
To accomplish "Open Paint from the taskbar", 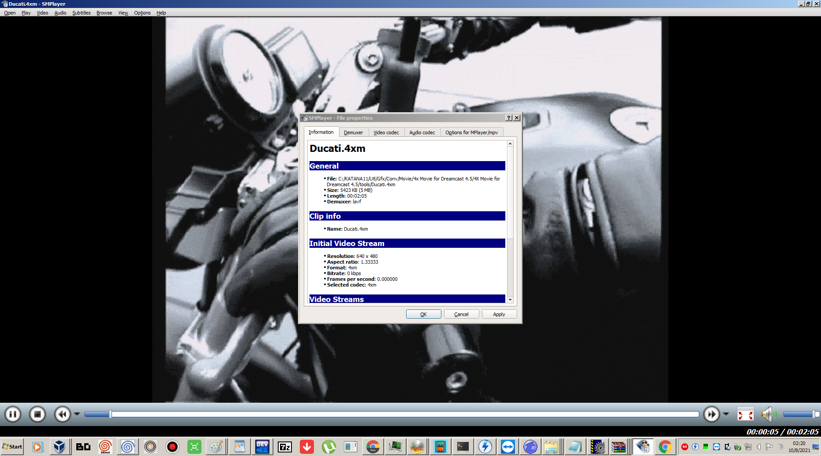I will click(216, 447).
